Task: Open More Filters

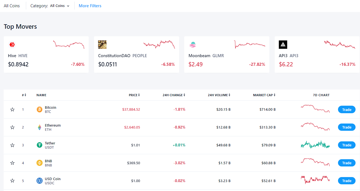Action: [90, 6]
